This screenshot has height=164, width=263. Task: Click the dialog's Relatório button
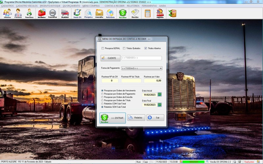(x=136, y=118)
